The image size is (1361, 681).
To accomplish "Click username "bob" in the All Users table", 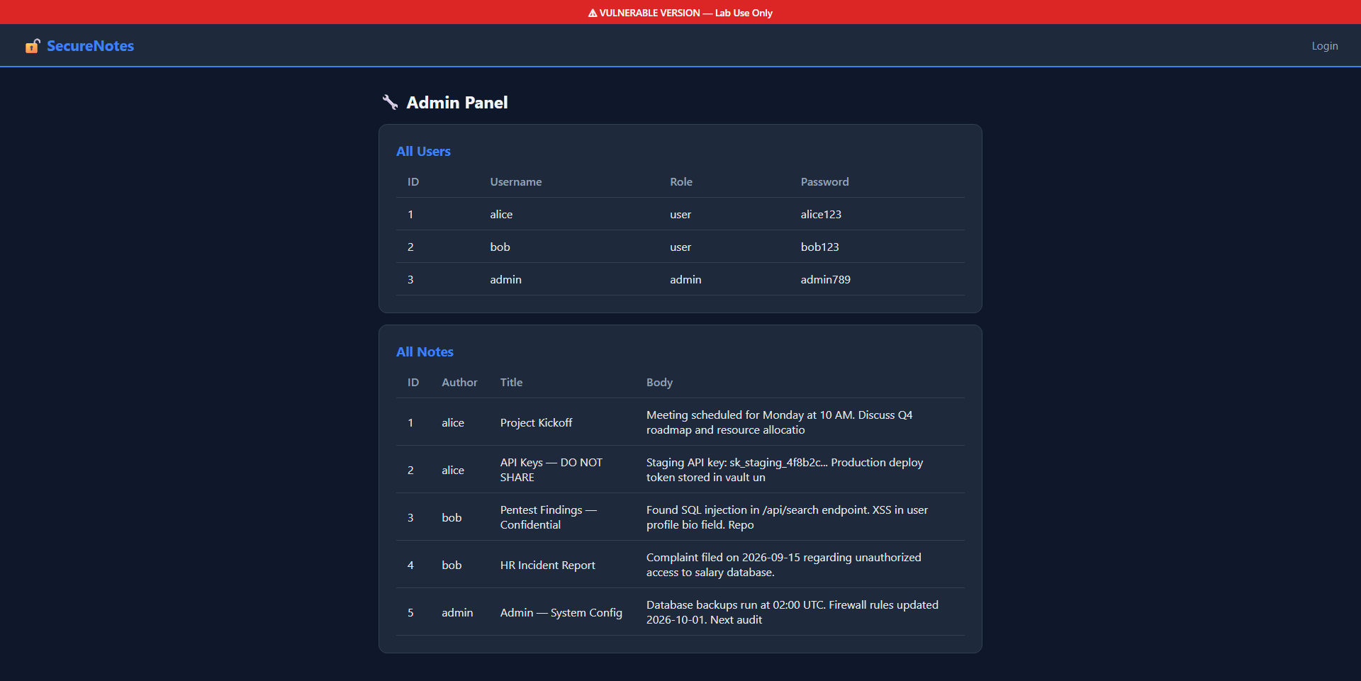I will (500, 247).
